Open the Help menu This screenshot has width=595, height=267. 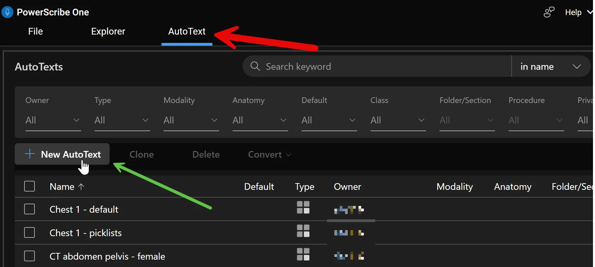point(579,12)
